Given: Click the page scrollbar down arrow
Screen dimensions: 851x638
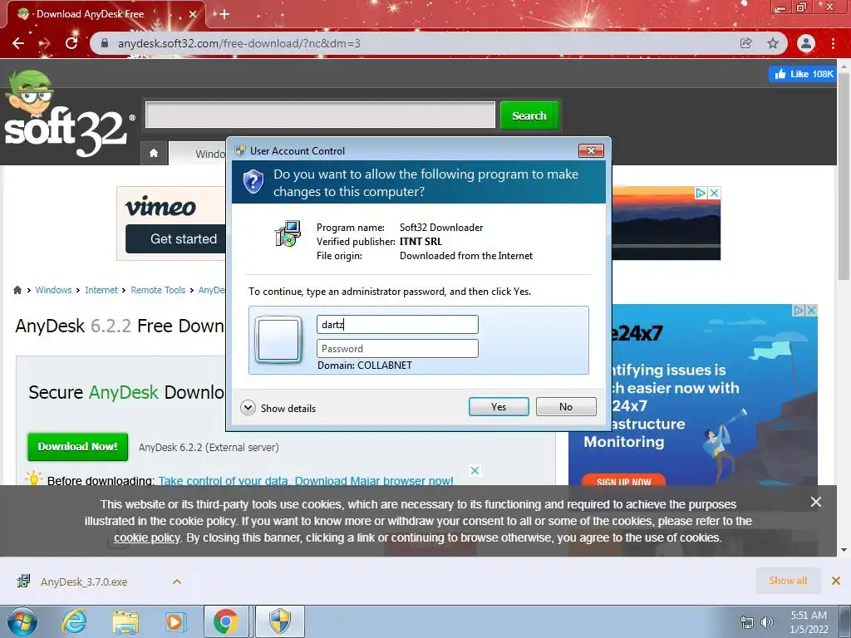Looking at the screenshot, I should (x=844, y=550).
